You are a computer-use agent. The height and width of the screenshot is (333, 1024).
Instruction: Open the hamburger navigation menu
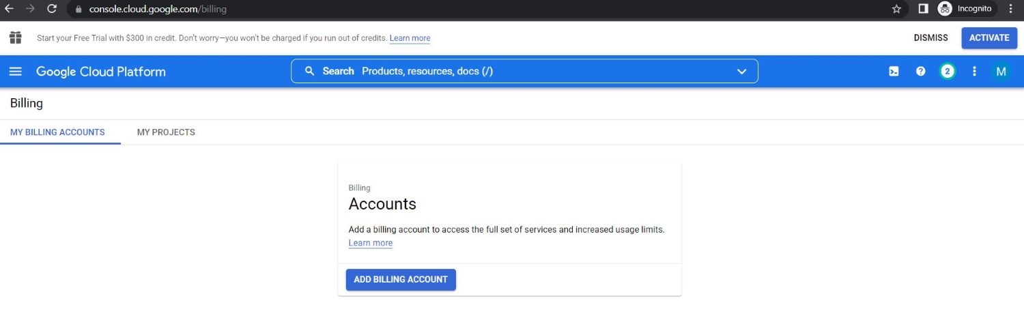(16, 72)
